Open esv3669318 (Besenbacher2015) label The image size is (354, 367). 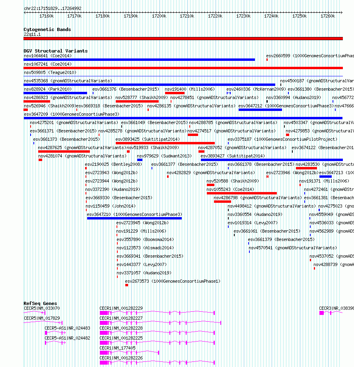click(109, 106)
